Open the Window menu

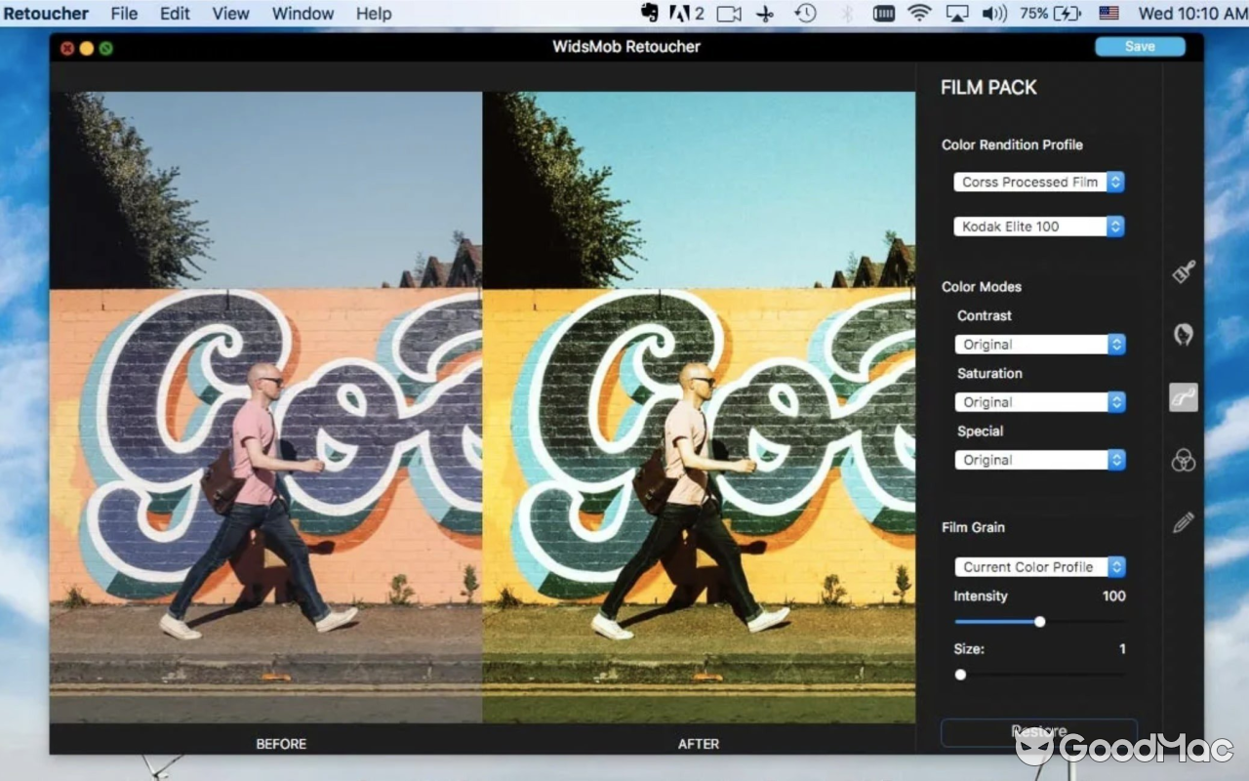tap(302, 13)
